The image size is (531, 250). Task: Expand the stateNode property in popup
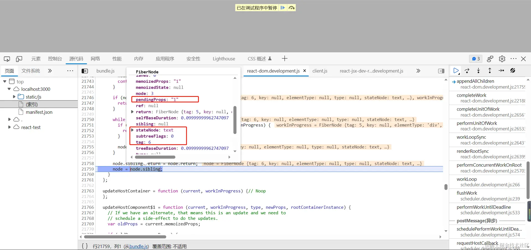tap(132, 130)
